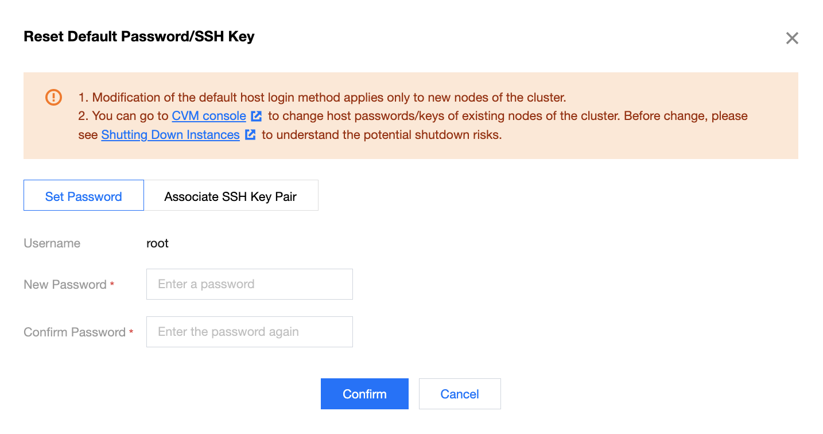Click the New Password label text
823x434 pixels.
click(65, 285)
